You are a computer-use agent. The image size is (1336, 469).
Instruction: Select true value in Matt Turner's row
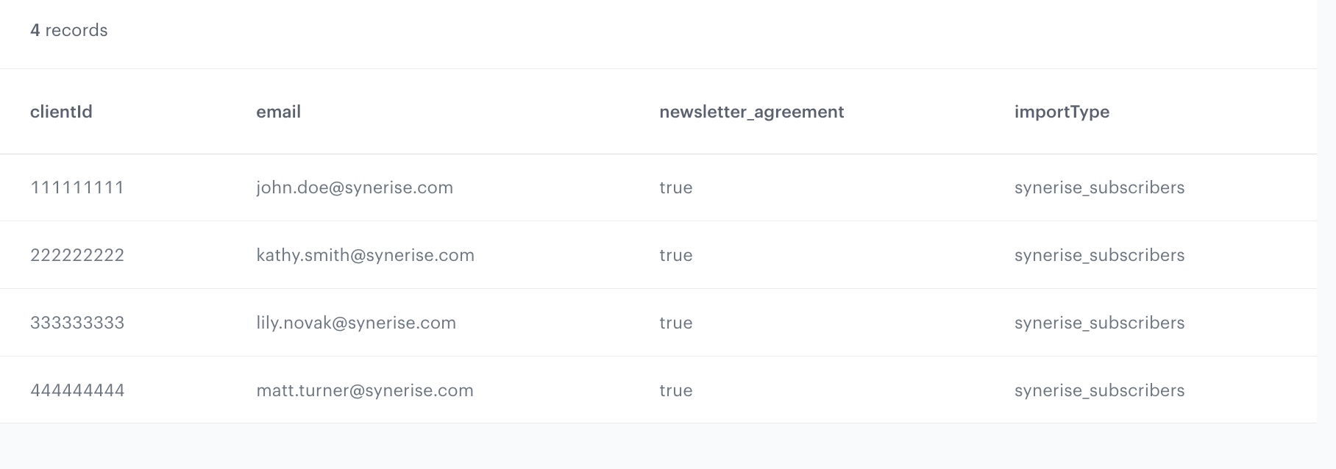pos(676,390)
